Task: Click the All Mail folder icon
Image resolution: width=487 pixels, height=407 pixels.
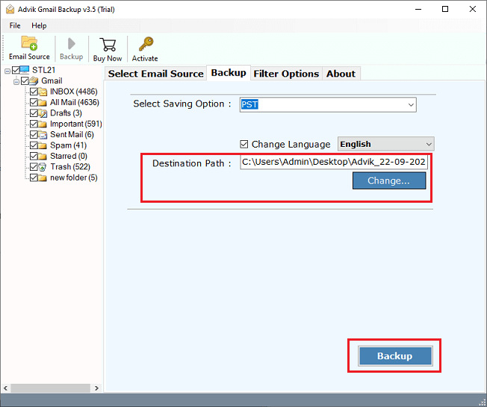Action: tap(43, 103)
